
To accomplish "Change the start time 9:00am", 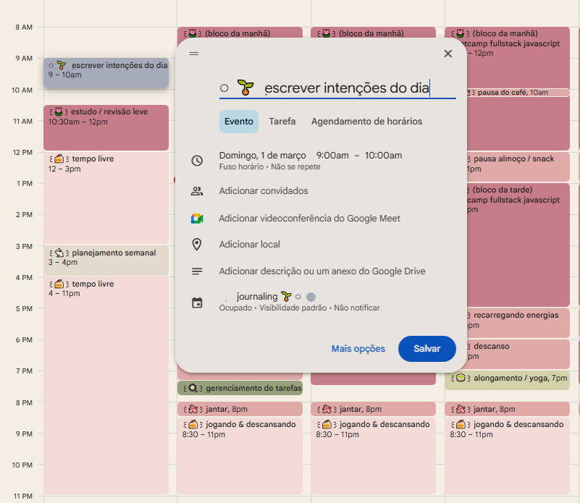I will pos(332,156).
